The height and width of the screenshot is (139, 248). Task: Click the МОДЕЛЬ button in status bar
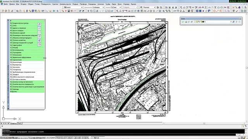point(86,138)
